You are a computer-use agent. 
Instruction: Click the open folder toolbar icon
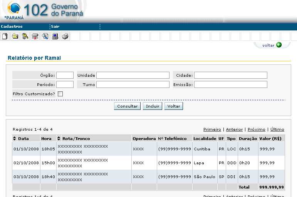15,37
